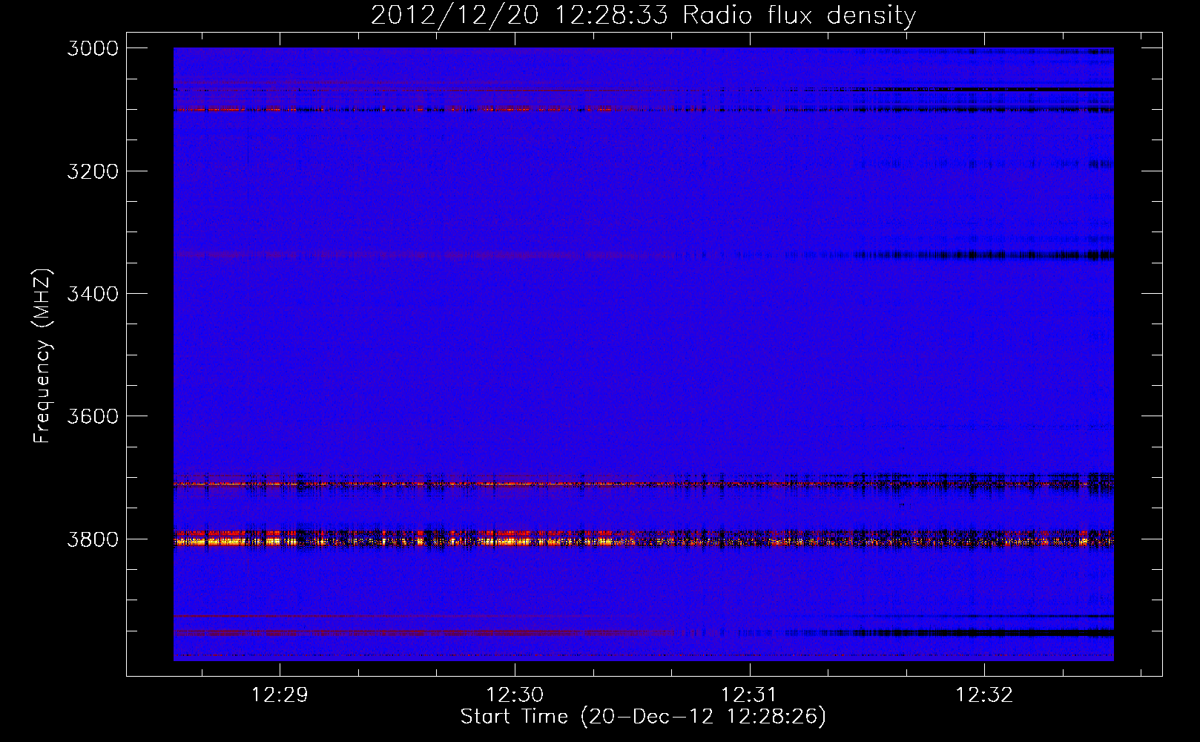
Task: Click the 12:29 time axis label
Action: pyautogui.click(x=280, y=695)
